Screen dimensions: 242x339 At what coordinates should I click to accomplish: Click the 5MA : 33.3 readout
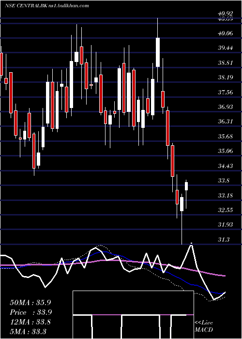pyautogui.click(x=28, y=331)
